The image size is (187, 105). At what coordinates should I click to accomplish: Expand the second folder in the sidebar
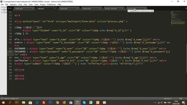[2, 12]
